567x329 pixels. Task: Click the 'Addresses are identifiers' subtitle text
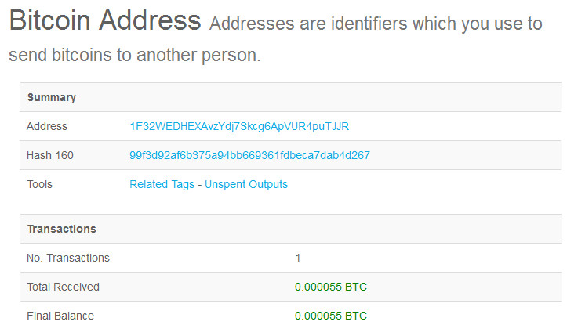tap(375, 24)
